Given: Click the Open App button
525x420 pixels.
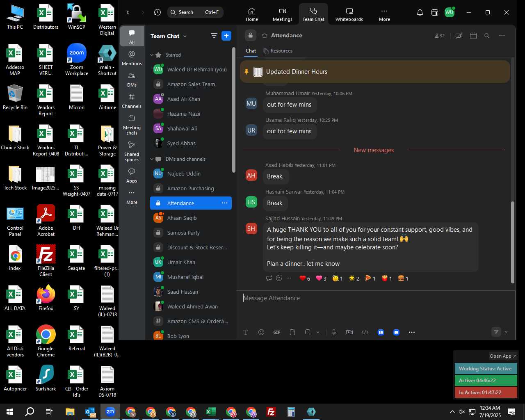Looking at the screenshot, I should pyautogui.click(x=503, y=356).
